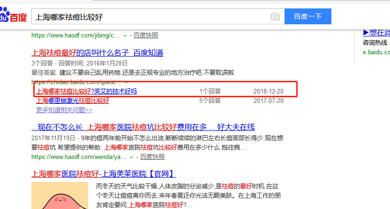Open camera image search in search box
Viewport: 390px width, 209px height.
click(275, 17)
